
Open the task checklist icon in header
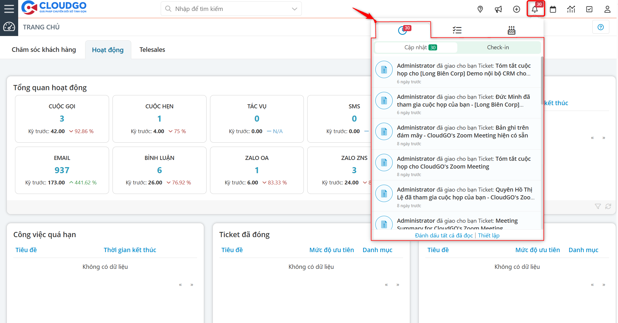pyautogui.click(x=589, y=9)
